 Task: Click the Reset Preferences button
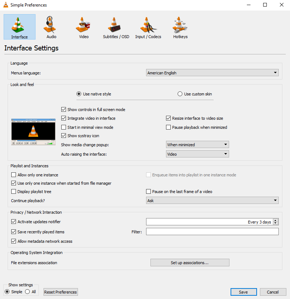click(x=61, y=292)
